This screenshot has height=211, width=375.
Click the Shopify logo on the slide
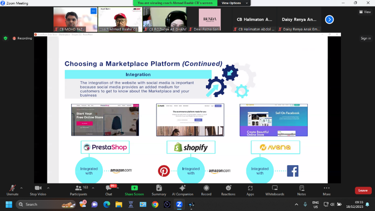(x=191, y=147)
